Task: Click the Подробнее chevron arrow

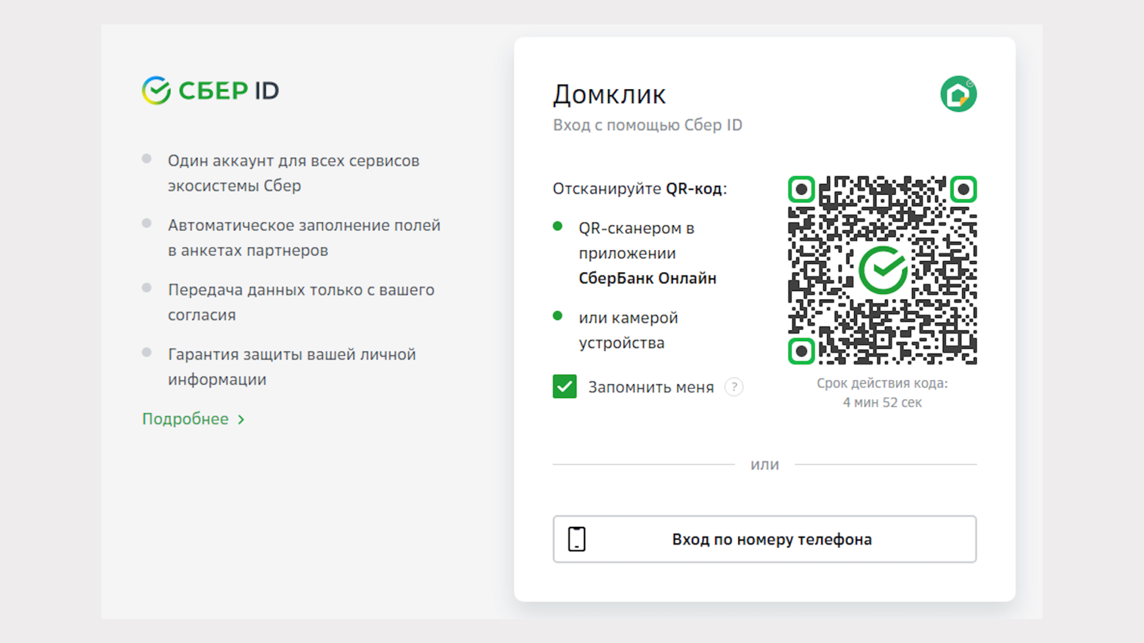Action: pyautogui.click(x=241, y=420)
